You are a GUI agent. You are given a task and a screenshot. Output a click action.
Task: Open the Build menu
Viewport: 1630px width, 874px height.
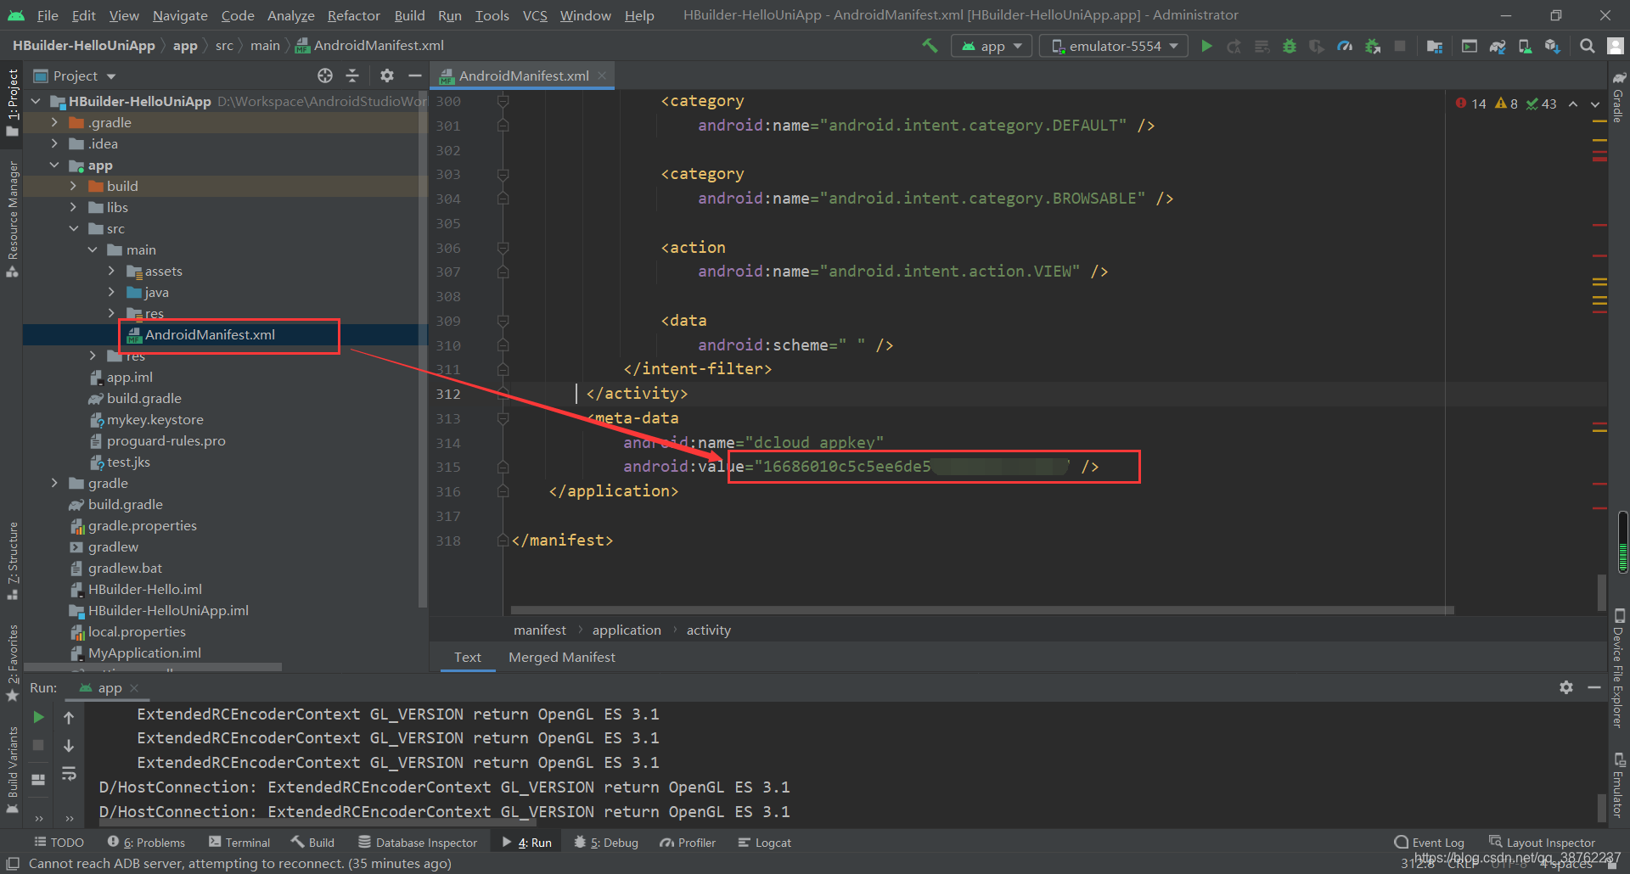click(409, 15)
